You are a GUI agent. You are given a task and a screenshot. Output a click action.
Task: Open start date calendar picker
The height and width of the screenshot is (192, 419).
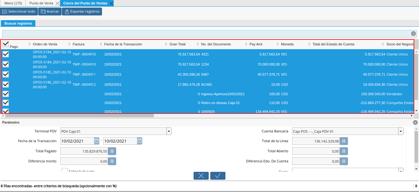point(97,141)
